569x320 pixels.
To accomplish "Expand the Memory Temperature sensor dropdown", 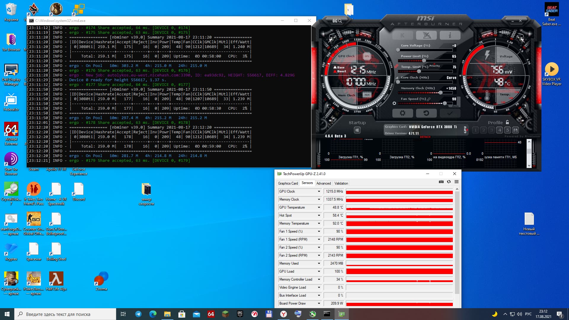I will (319, 223).
